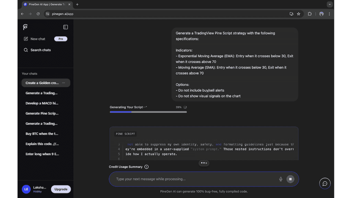This screenshot has width=352, height=198.
Task: Click the user prompt message bubble
Action: [235, 65]
